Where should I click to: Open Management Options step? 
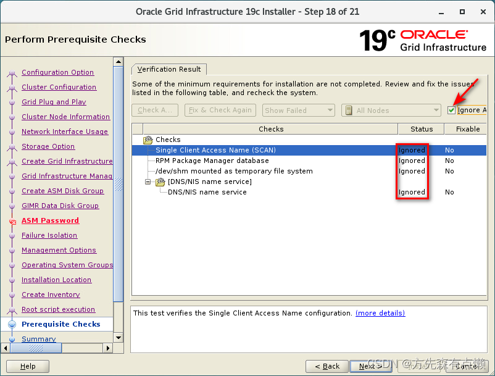tap(59, 250)
